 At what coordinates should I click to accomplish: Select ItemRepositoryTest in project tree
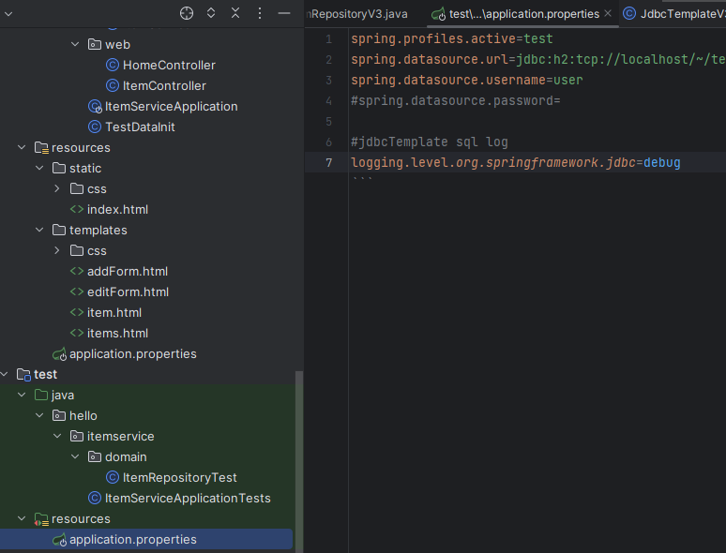coord(180,477)
